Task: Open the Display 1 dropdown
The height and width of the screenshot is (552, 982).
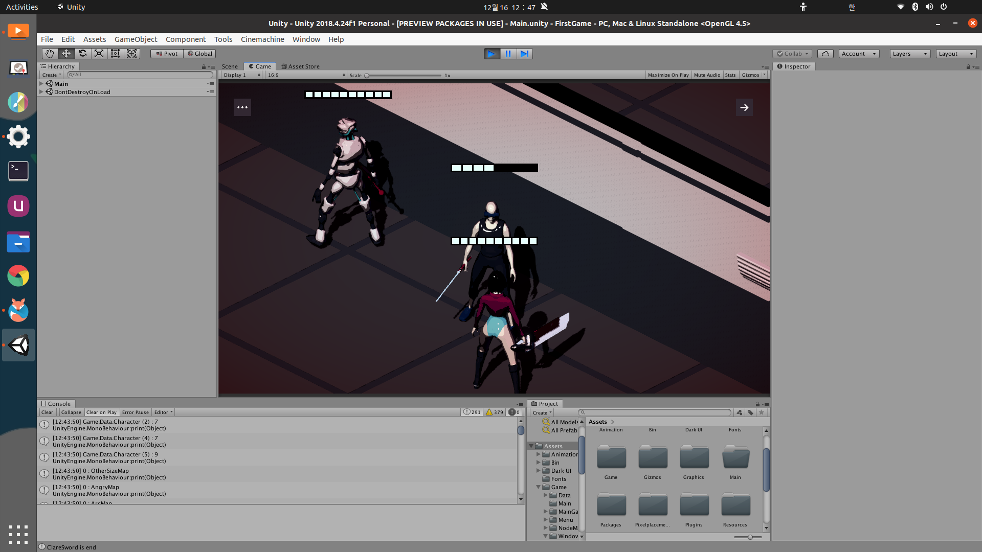Action: pos(242,75)
